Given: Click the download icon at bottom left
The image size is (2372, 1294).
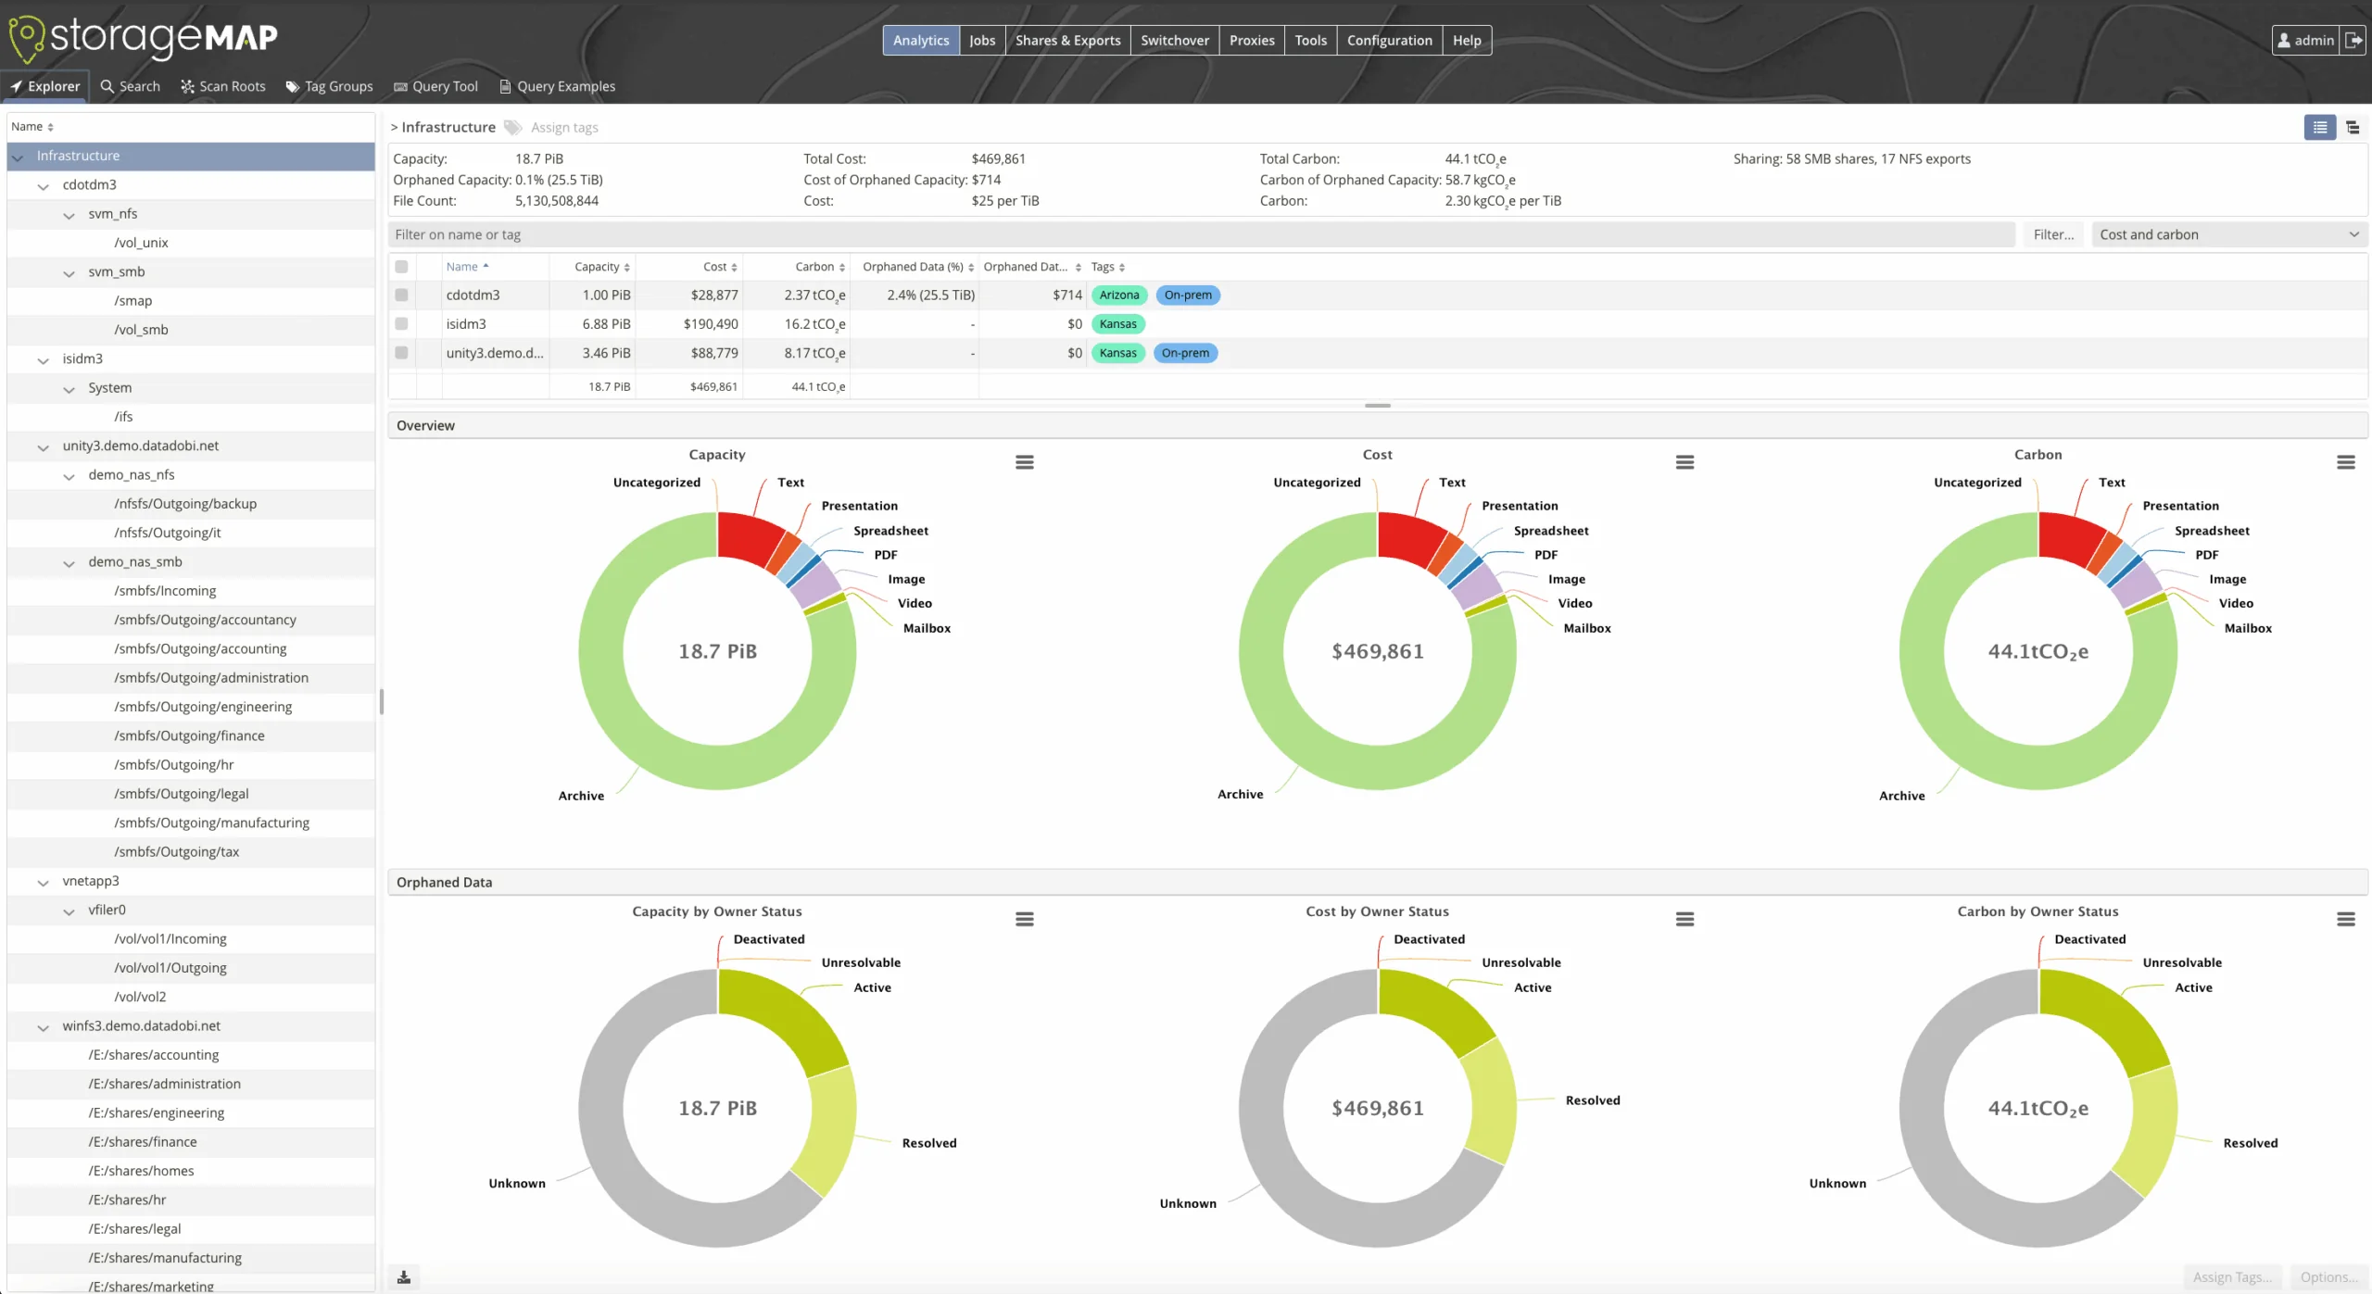Looking at the screenshot, I should [x=404, y=1275].
